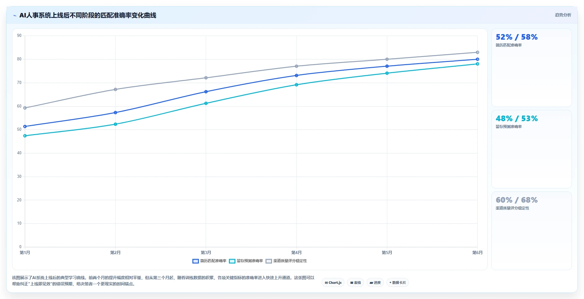The height and width of the screenshot is (299, 584).
Task: Click the 第1月 x-axis label
Action: (x=25, y=253)
